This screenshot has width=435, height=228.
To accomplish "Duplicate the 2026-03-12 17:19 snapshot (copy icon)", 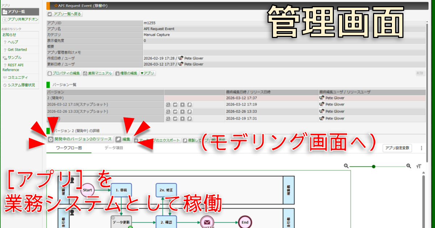I will (190, 105).
